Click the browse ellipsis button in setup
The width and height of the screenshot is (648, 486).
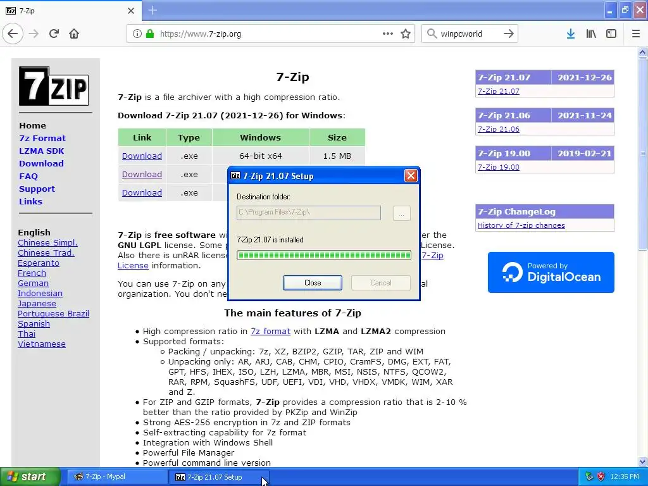[x=401, y=213]
